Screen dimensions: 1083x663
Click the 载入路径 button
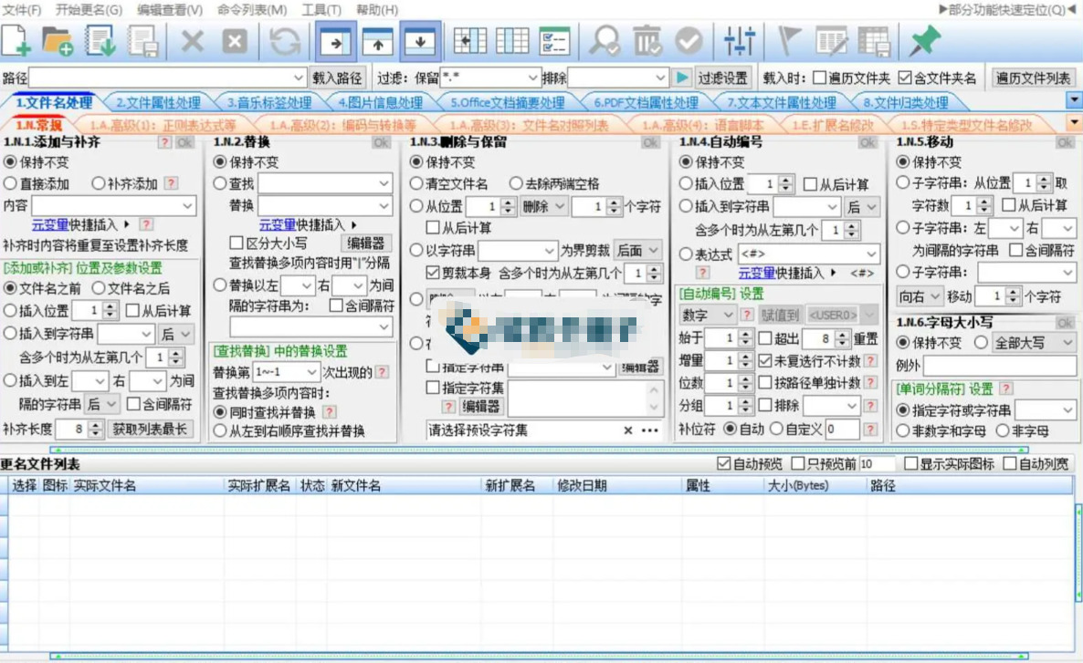pos(336,78)
